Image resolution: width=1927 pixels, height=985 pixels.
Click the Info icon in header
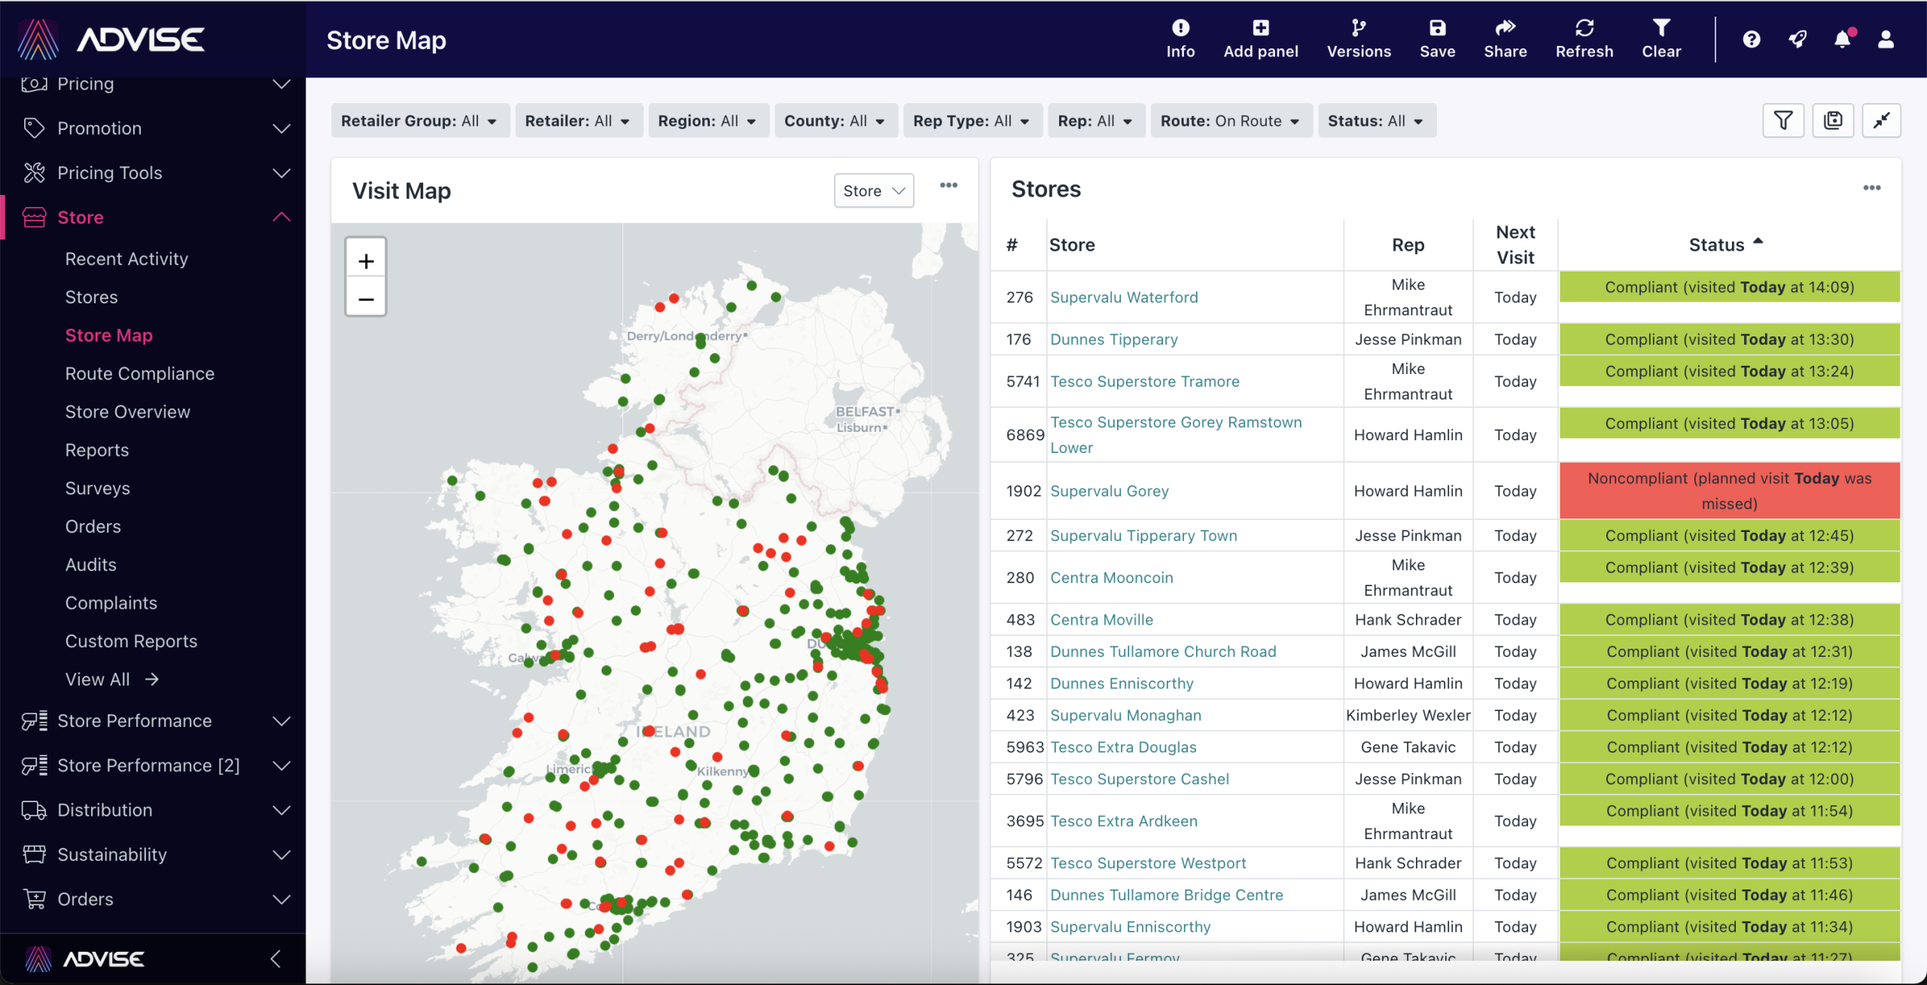pos(1180,29)
